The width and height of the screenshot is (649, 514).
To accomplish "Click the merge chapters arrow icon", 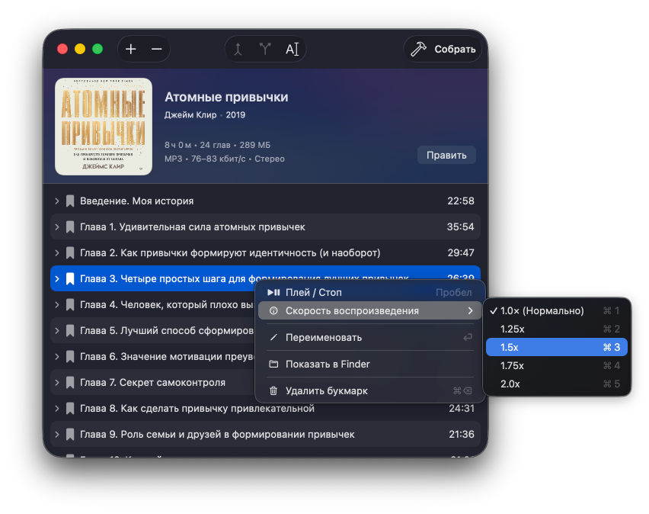I will point(238,49).
